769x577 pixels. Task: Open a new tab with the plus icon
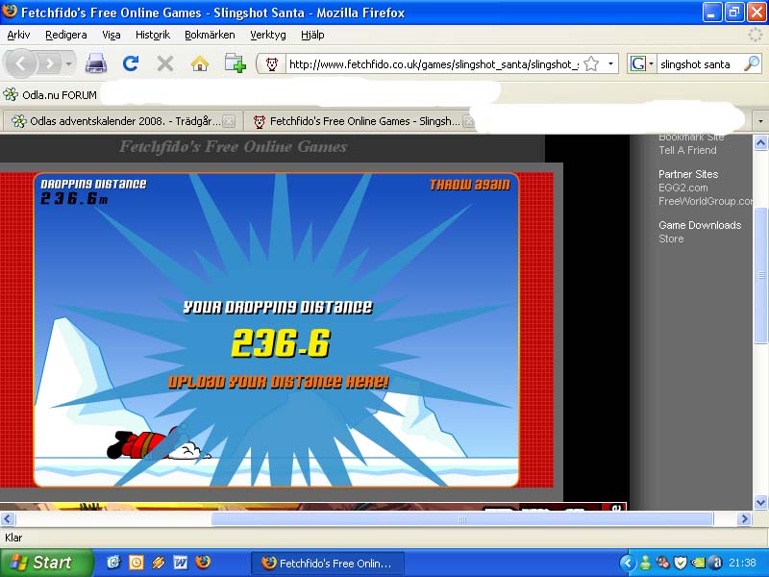[x=235, y=63]
